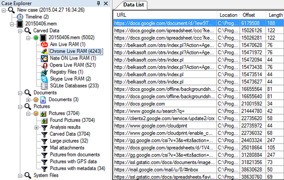284x180 pixels.
Task: Select the Registry Files icon
Action: click(44, 72)
